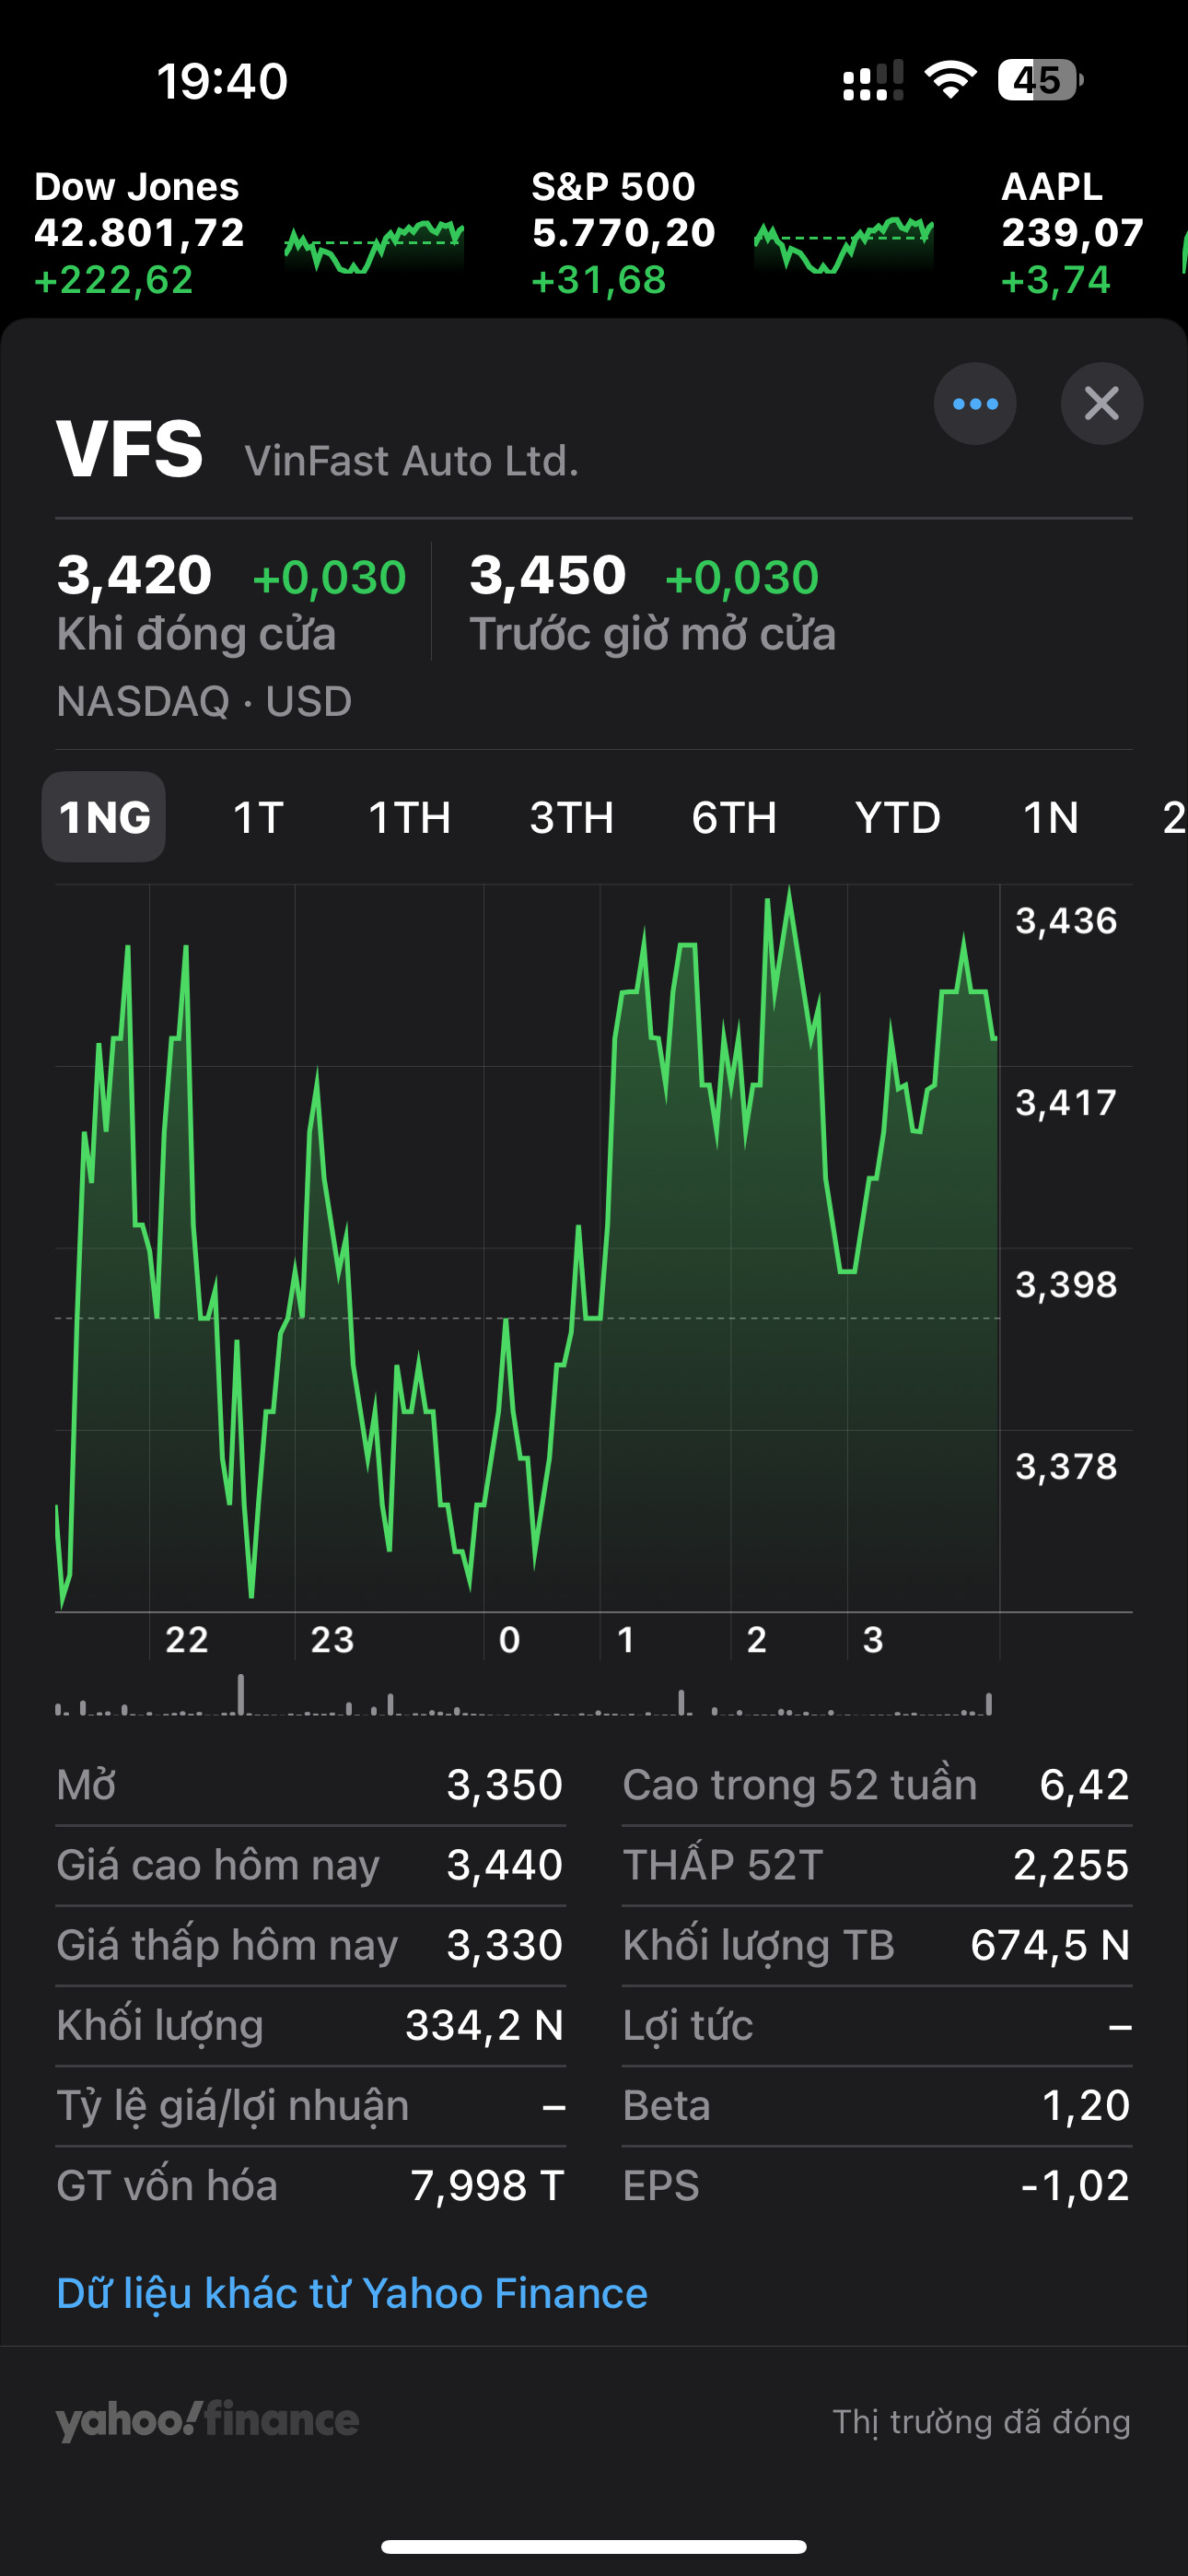Close the VFS stock detail sheet
The height and width of the screenshot is (2576, 1188).
pyautogui.click(x=1101, y=404)
